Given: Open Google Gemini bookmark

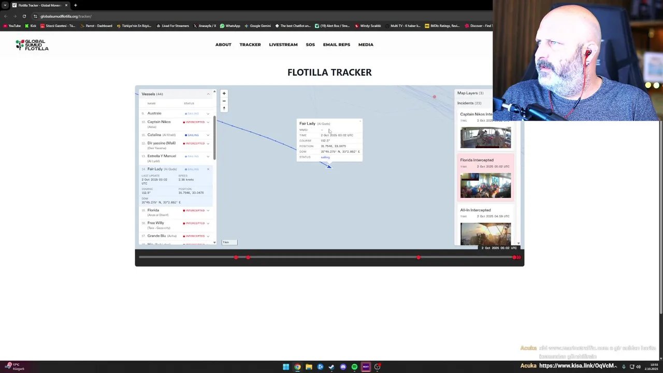Looking at the screenshot, I should (257, 26).
